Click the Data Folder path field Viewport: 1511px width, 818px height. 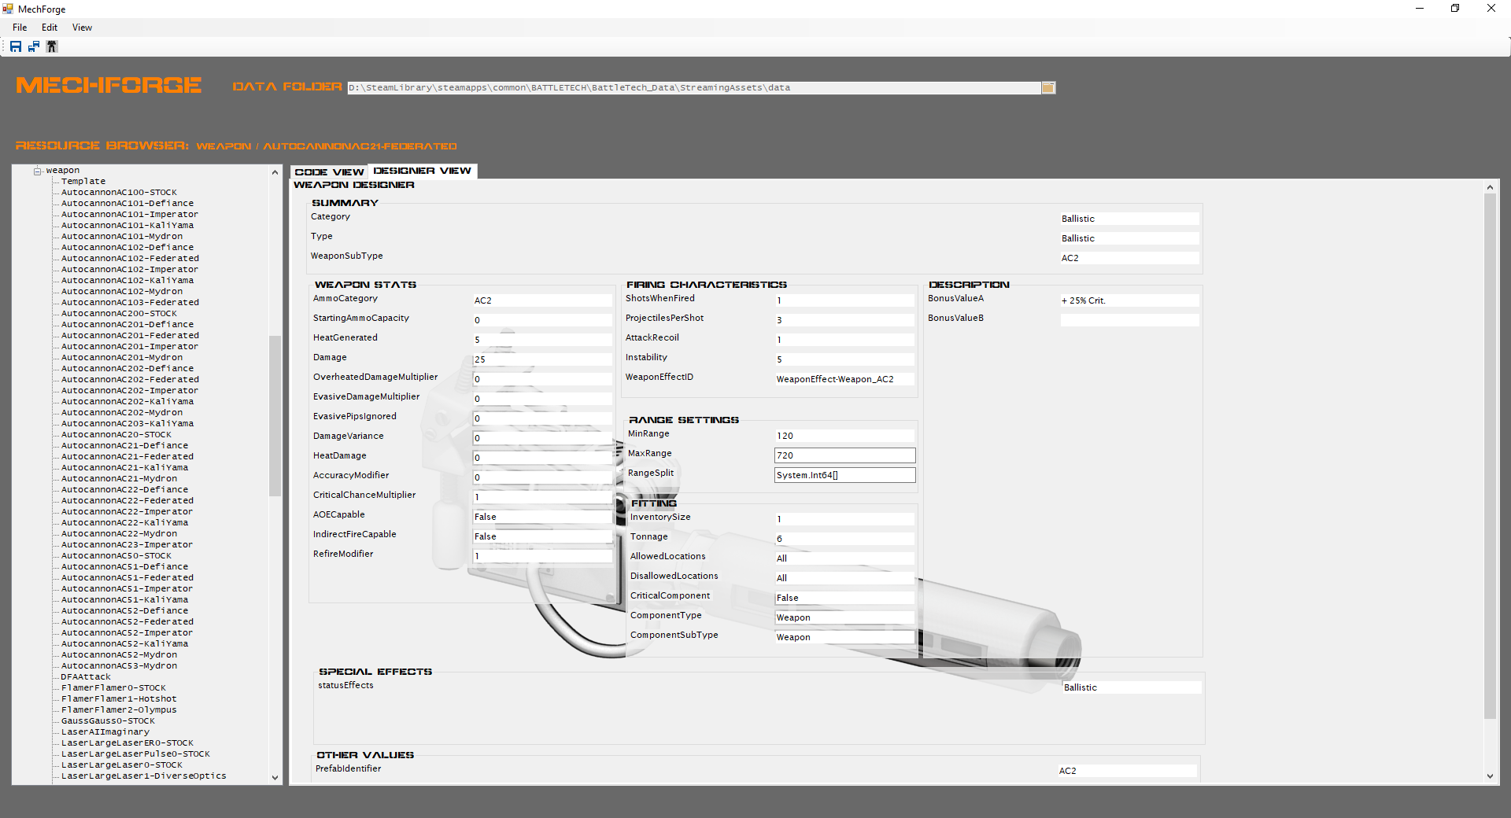click(x=693, y=88)
